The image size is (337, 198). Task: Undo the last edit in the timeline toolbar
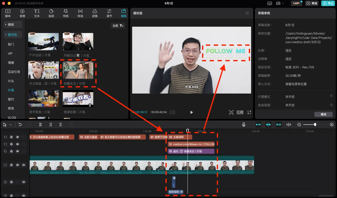pyautogui.click(x=20, y=125)
